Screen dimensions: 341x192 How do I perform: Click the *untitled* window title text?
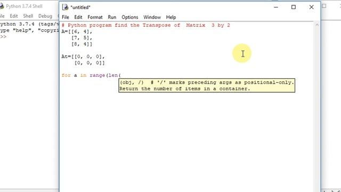pos(80,7)
